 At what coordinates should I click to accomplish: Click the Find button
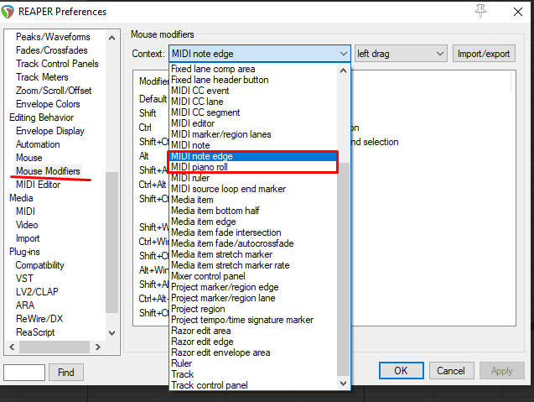point(66,373)
